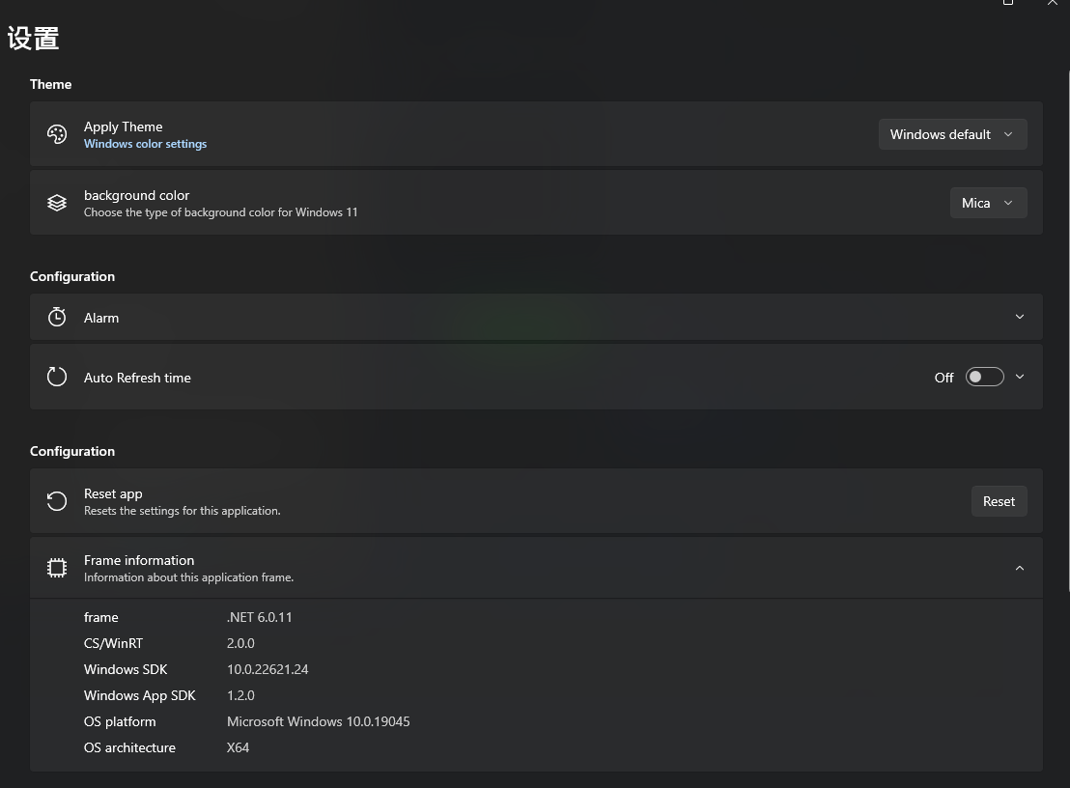Click the 设置 heading
Screen dimensions: 1070x788
(x=33, y=38)
